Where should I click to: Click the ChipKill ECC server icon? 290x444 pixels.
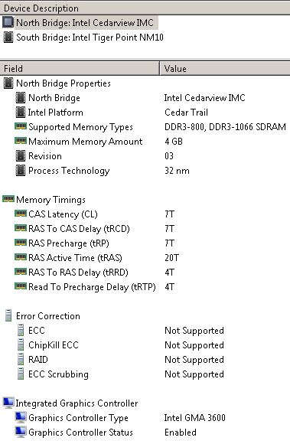(x=21, y=345)
